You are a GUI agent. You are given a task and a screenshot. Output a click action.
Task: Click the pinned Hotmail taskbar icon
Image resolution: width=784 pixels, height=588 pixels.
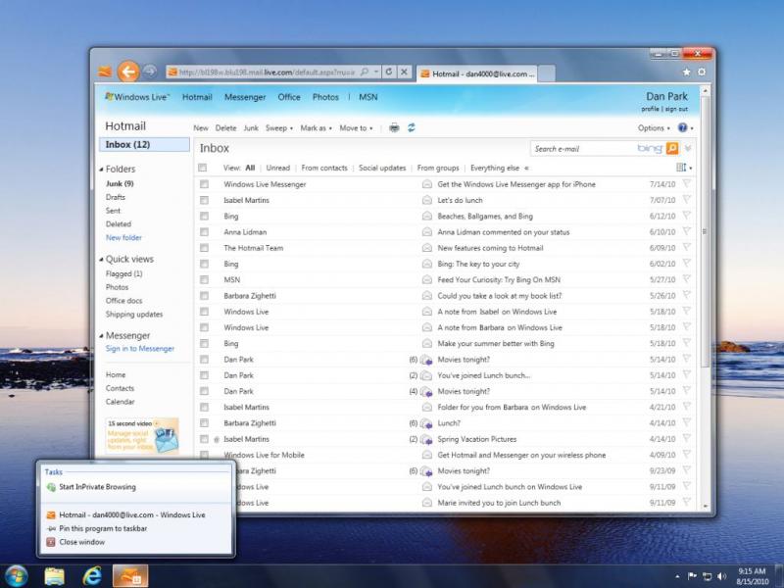[x=130, y=576]
